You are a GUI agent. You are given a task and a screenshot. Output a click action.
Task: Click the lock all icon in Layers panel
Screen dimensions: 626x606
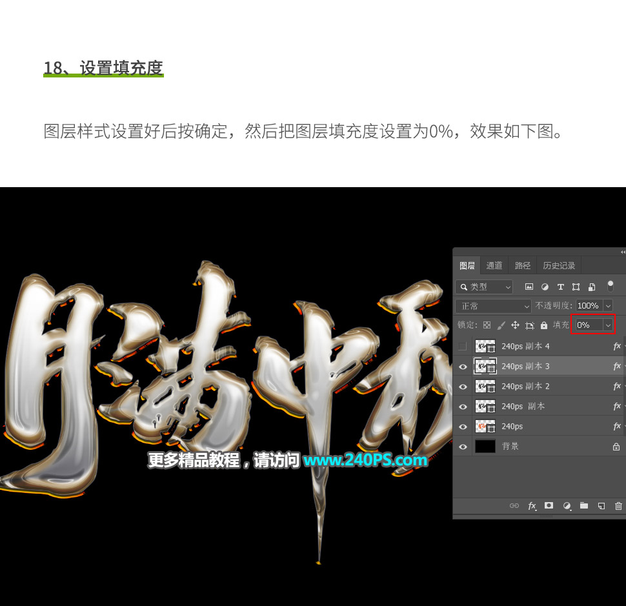pyautogui.click(x=545, y=325)
